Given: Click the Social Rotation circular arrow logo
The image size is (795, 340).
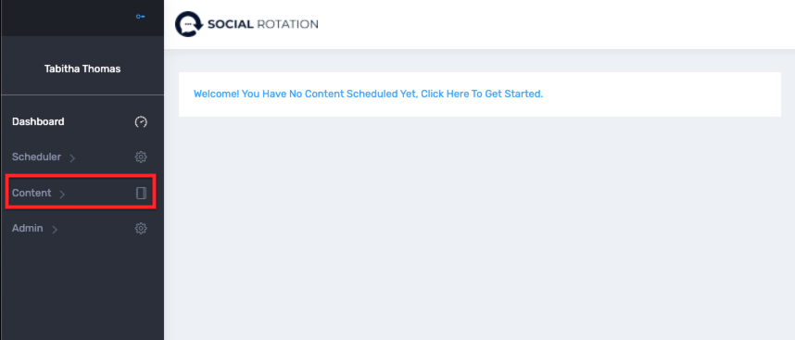Looking at the screenshot, I should (x=189, y=24).
